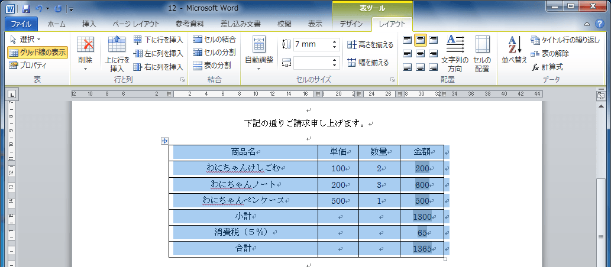
Task: Align cell text bottom left
Action: click(407, 67)
